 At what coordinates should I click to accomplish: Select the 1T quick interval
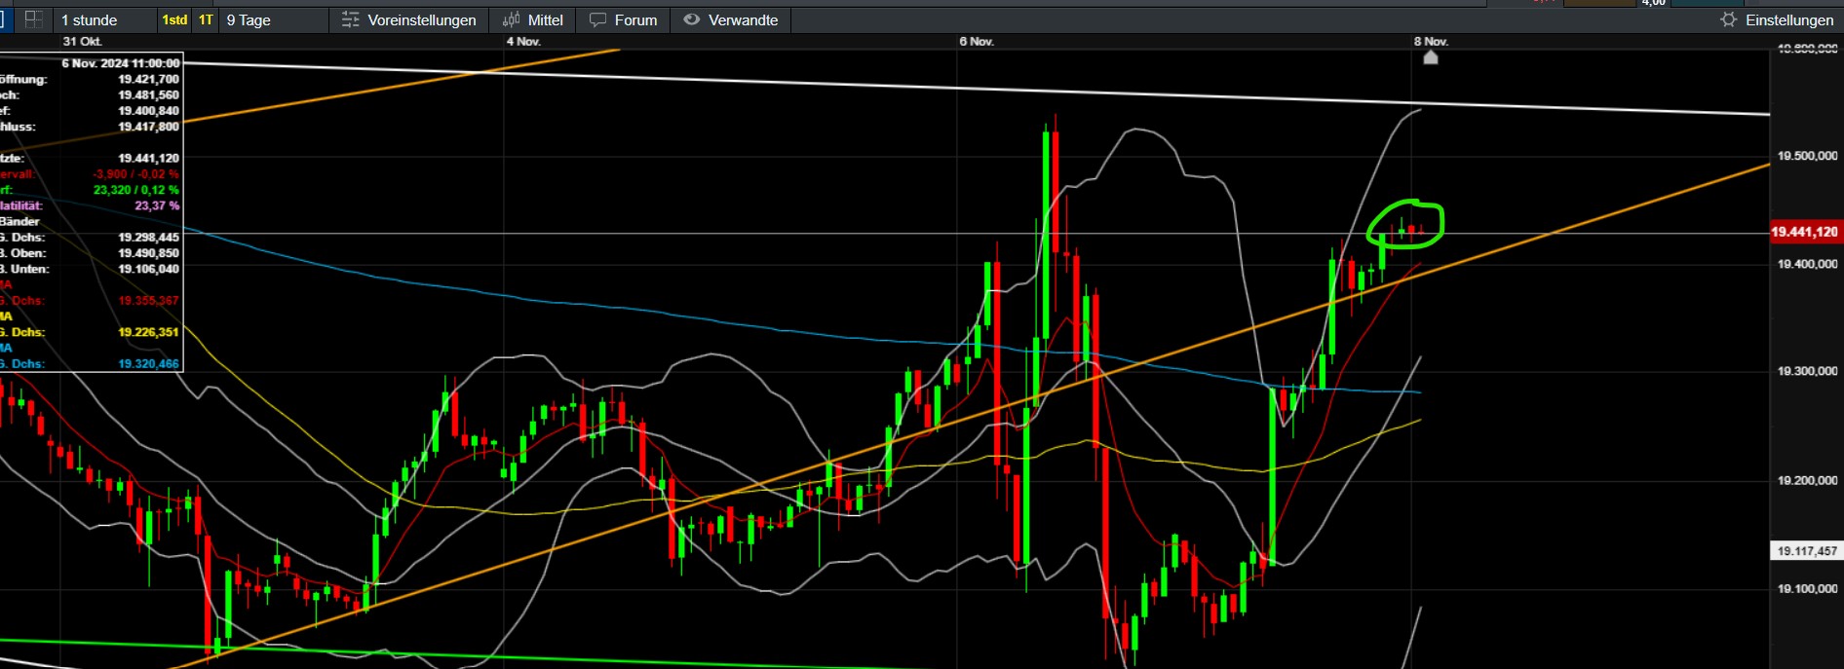(x=206, y=19)
